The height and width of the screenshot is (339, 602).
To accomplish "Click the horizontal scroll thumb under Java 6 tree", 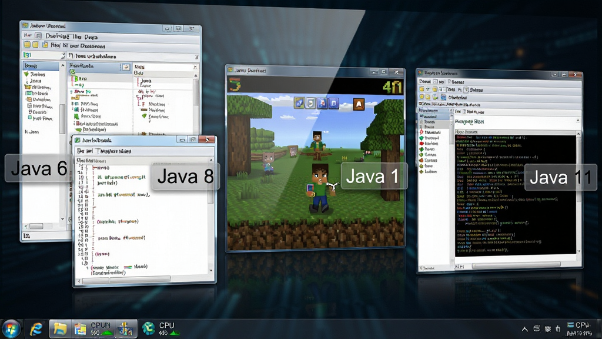I will point(36,226).
